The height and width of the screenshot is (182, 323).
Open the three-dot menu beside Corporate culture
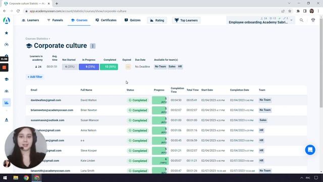pyautogui.click(x=92, y=46)
